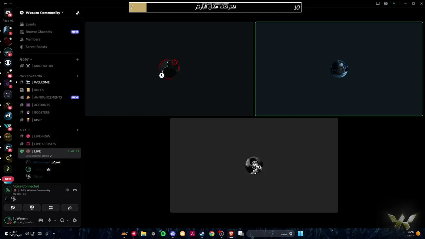425x239 pixels.
Task: Focus the bottom participant video tile
Action: pos(254,165)
